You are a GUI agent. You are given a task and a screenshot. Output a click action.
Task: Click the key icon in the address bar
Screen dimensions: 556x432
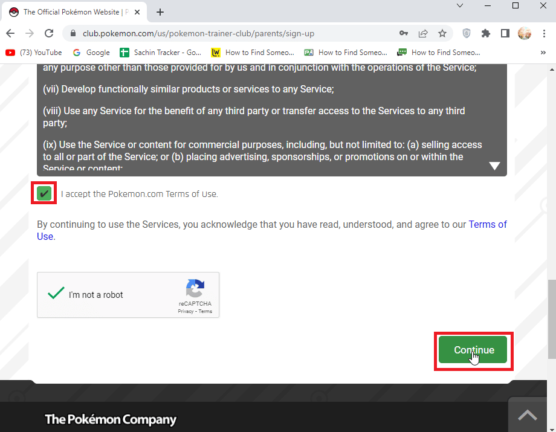click(404, 33)
